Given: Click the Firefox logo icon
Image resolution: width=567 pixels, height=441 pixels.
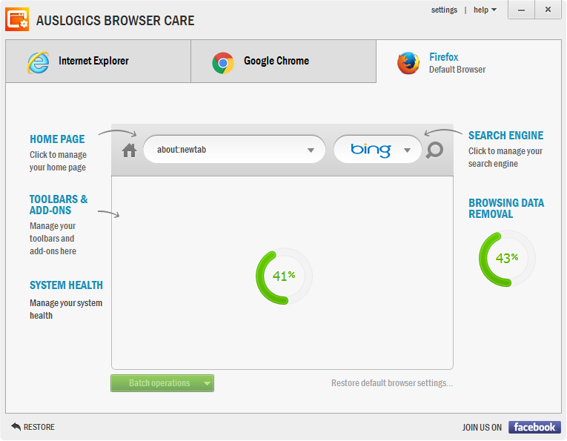Looking at the screenshot, I should click(408, 63).
